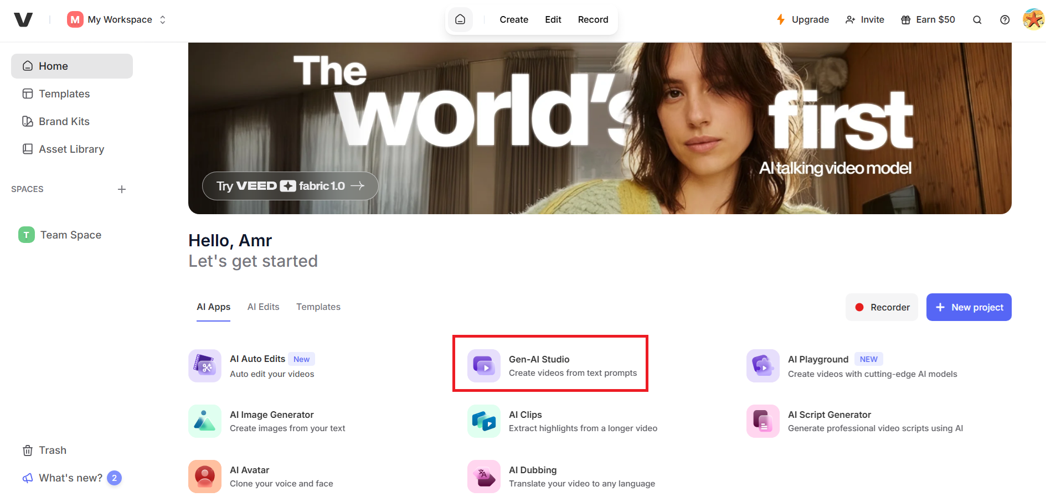Image resolution: width=1046 pixels, height=497 pixels.
Task: Click the 'AI Avatar' title text
Action: 250,470
